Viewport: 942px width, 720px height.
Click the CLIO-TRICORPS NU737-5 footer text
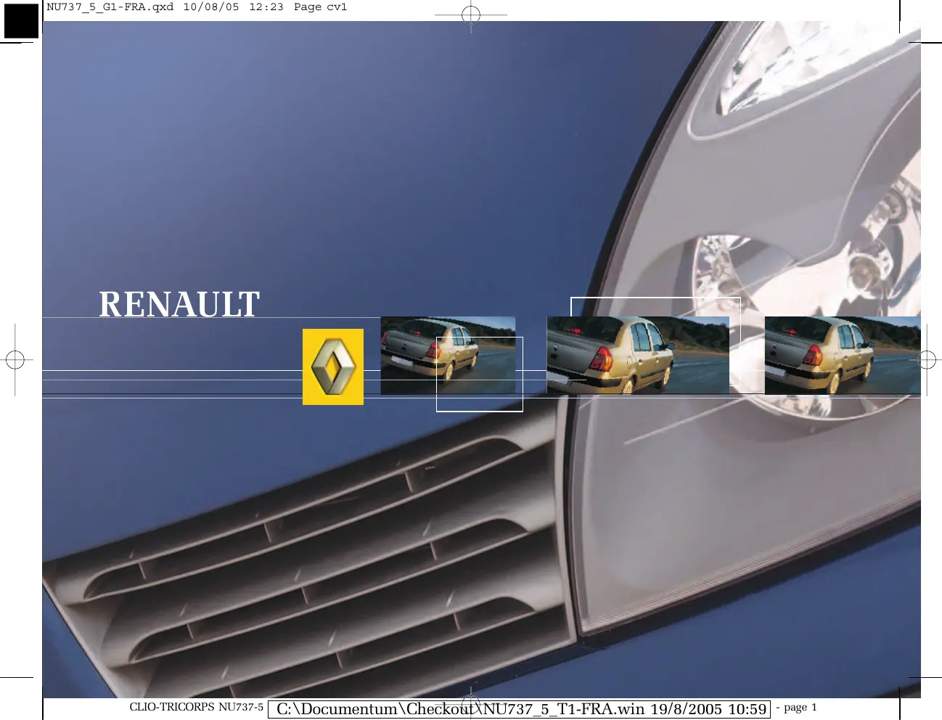pos(196,707)
